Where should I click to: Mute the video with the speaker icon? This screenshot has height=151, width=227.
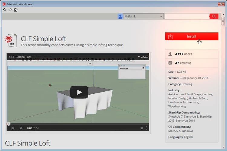(x=21, y=128)
